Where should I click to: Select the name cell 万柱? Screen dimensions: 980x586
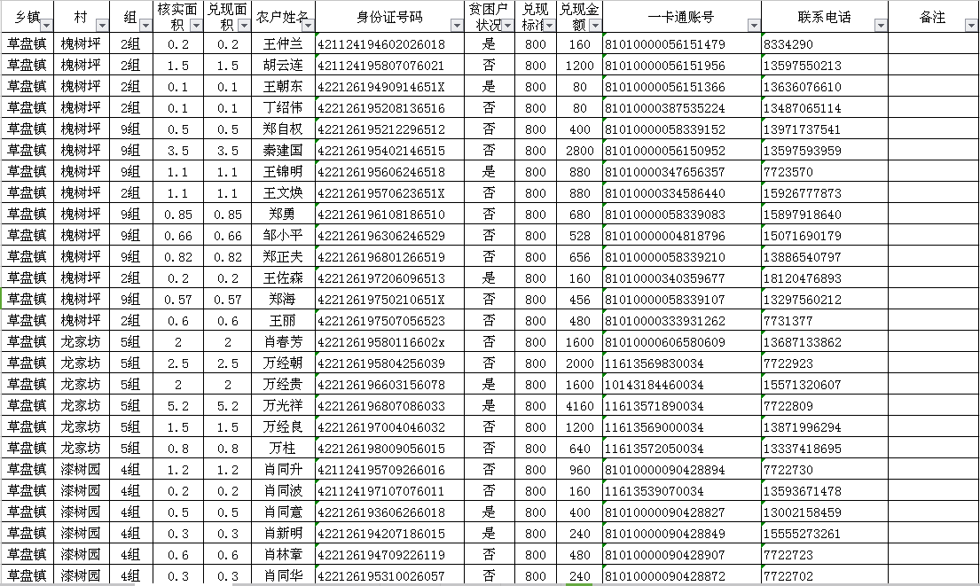282,448
